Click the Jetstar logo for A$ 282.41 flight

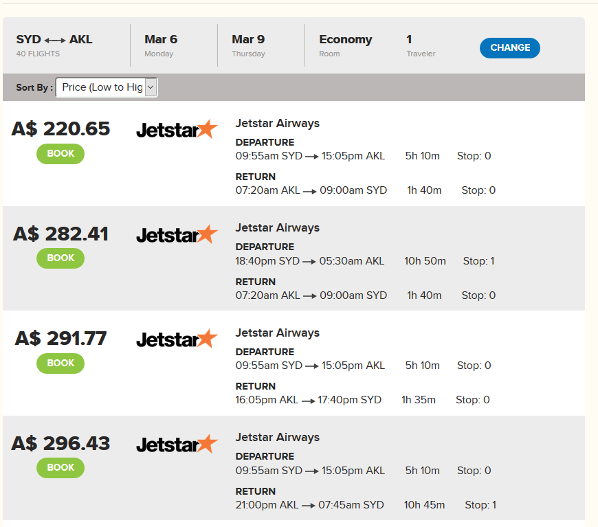point(177,234)
